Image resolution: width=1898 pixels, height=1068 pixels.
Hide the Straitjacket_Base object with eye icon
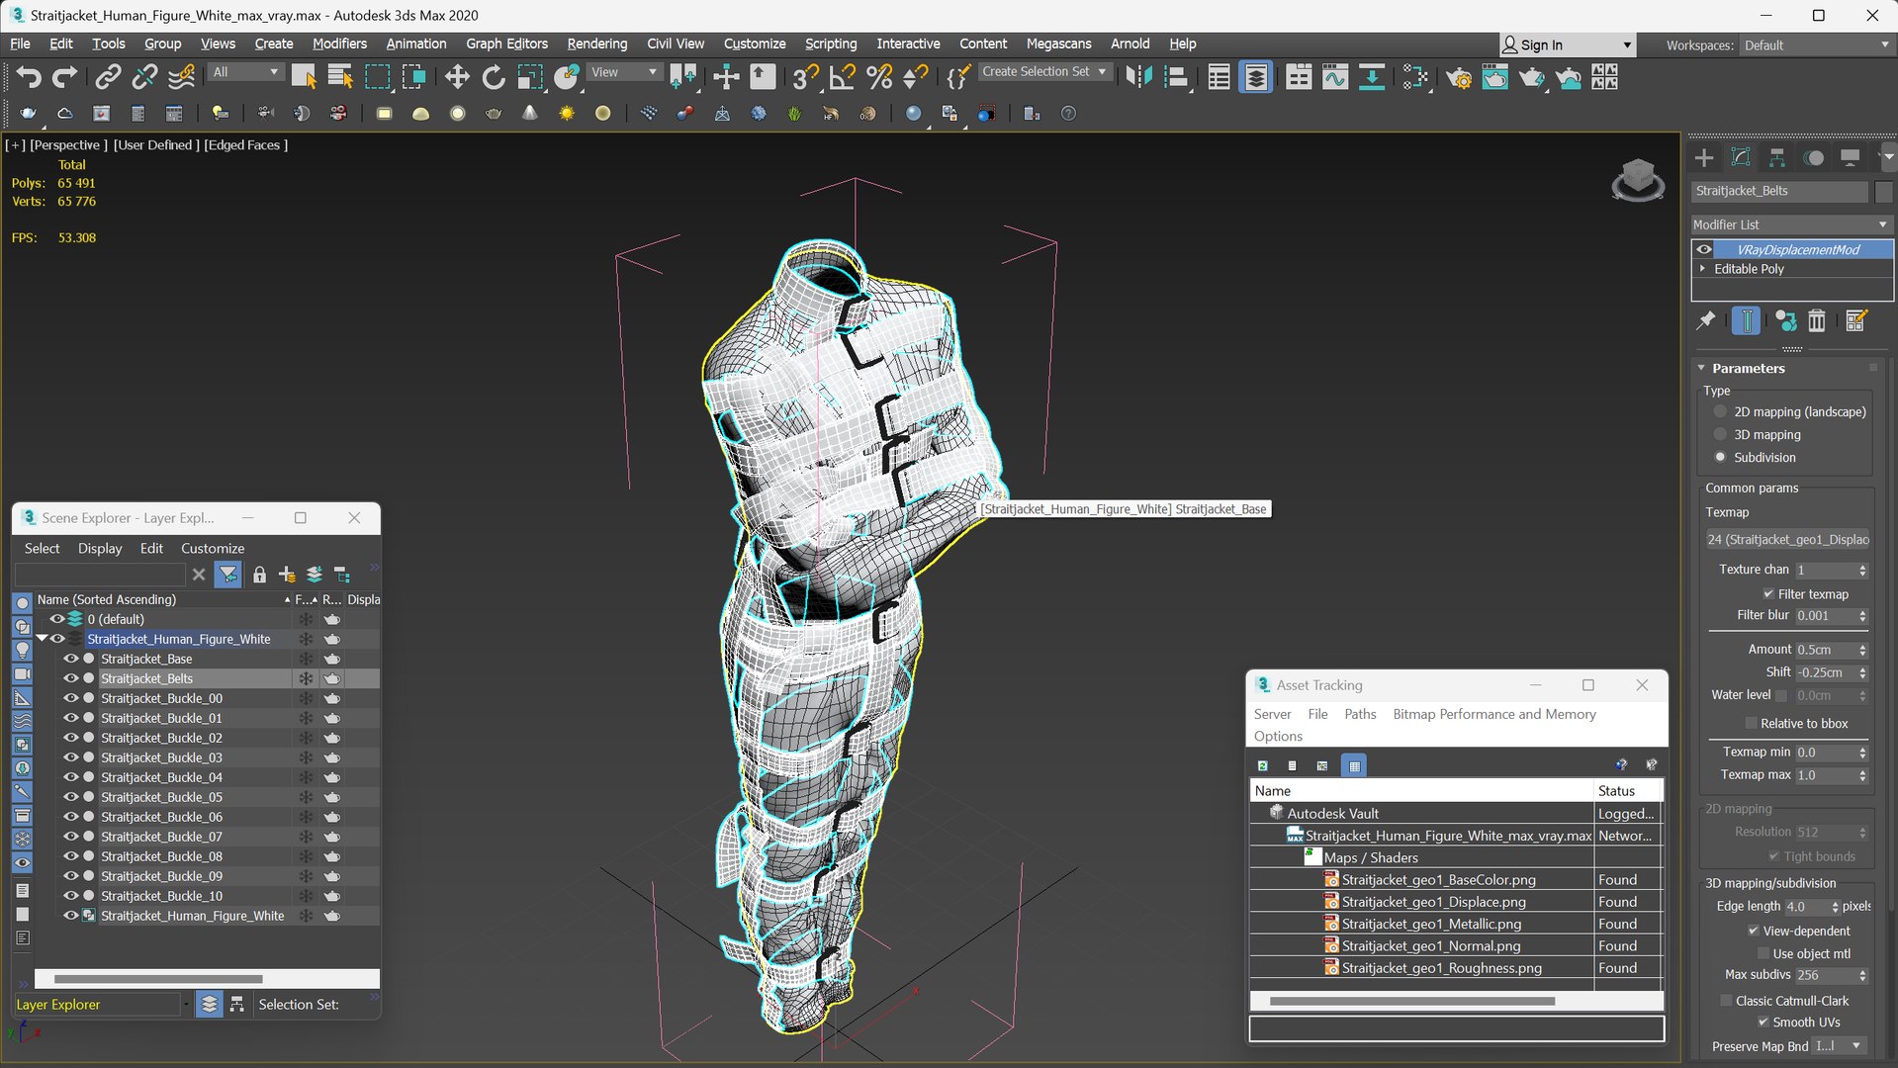[x=71, y=659]
